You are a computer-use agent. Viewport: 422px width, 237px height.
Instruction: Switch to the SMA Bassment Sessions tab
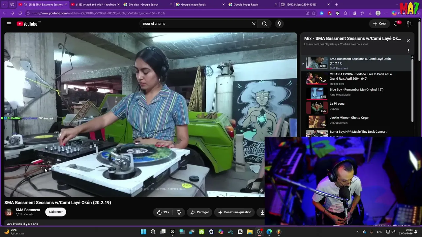43,5
